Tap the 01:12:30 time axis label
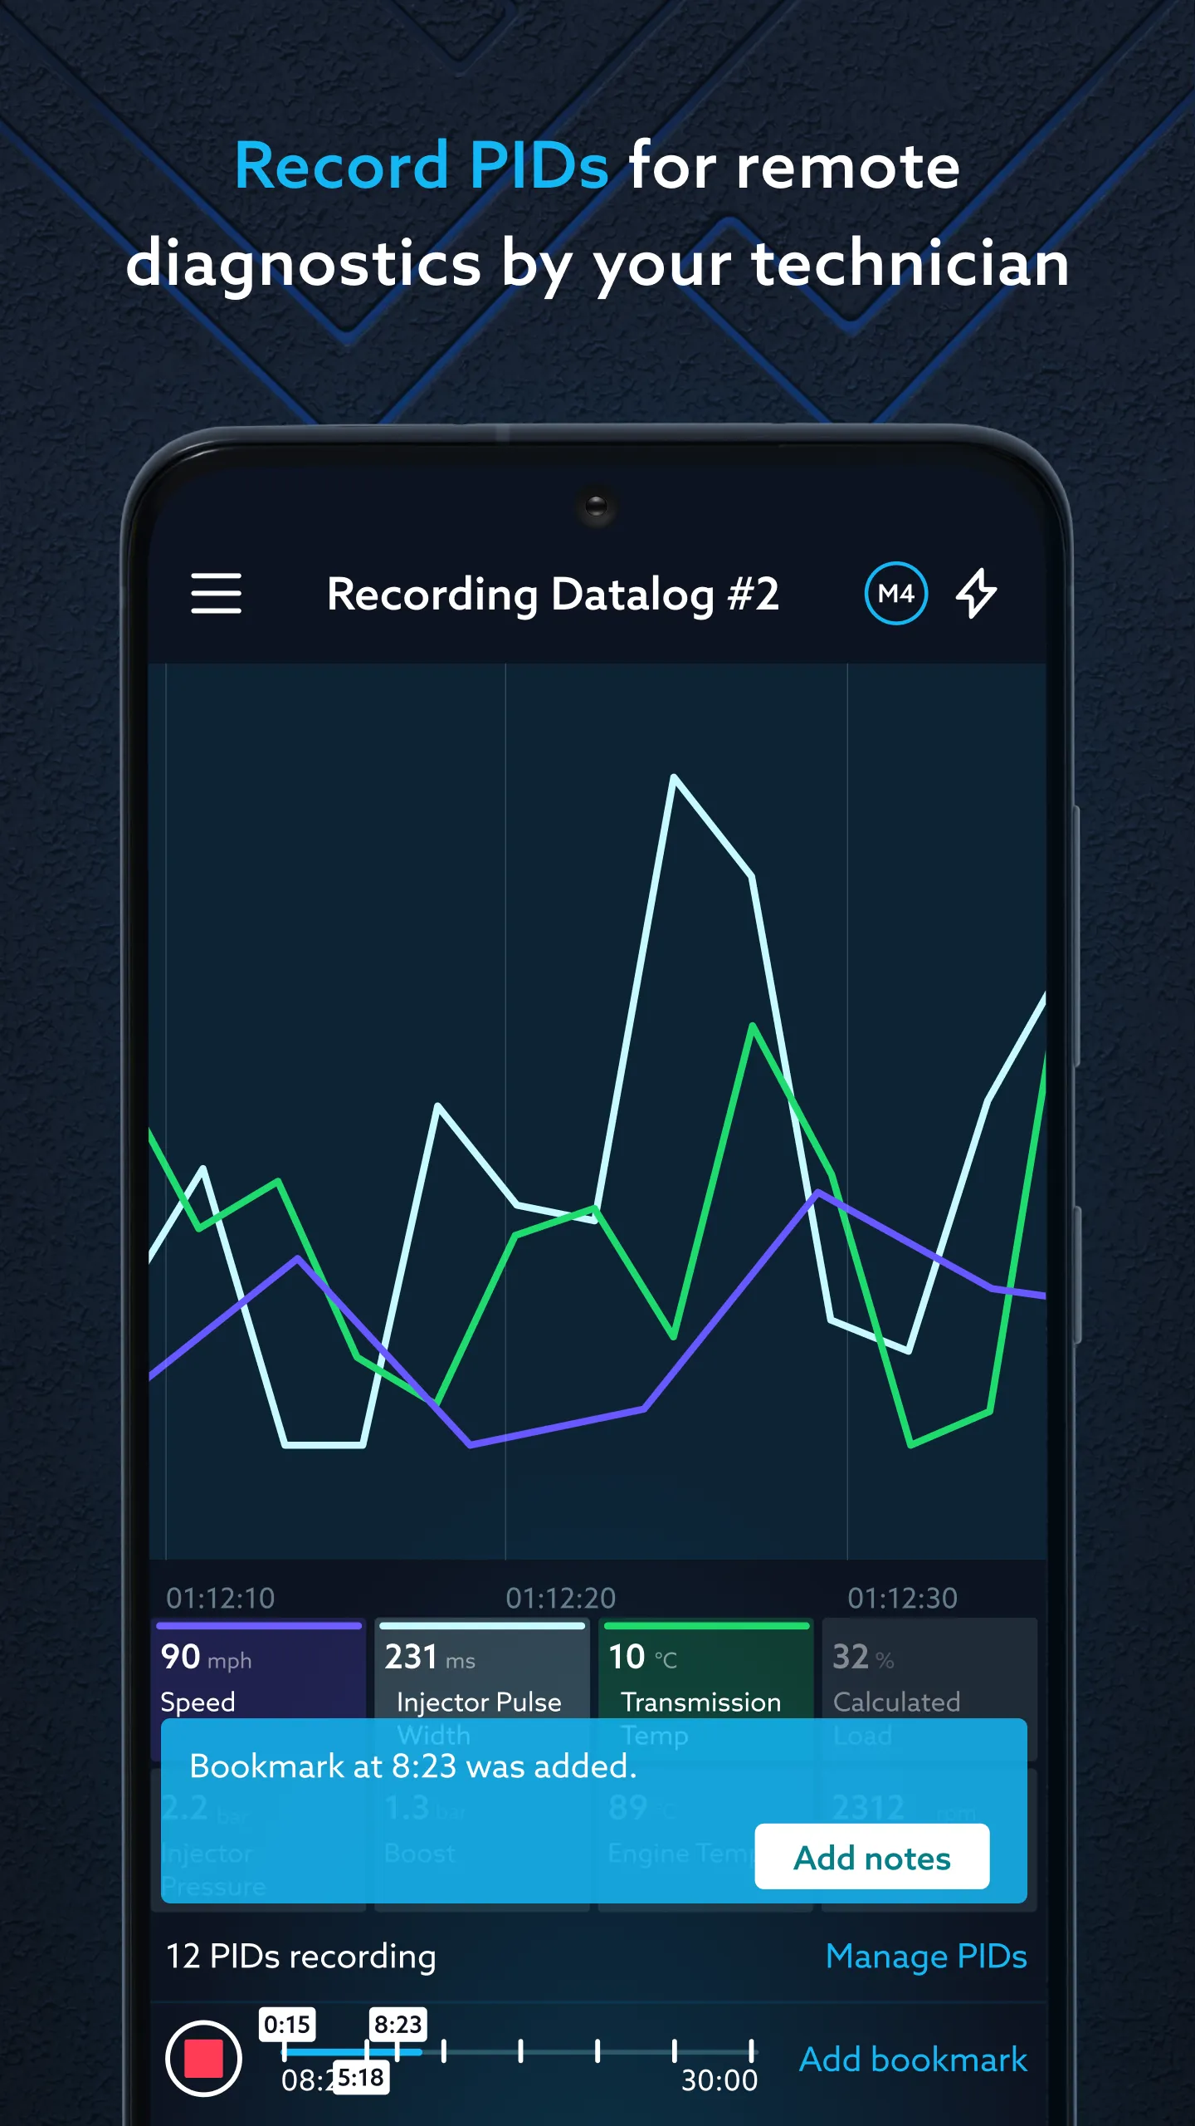The width and height of the screenshot is (1195, 2126). [902, 1598]
